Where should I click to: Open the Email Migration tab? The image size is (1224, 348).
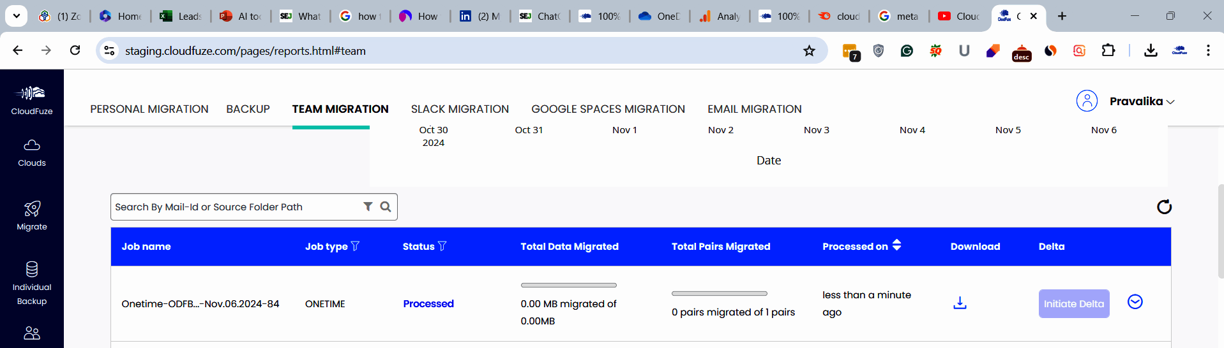pyautogui.click(x=754, y=109)
